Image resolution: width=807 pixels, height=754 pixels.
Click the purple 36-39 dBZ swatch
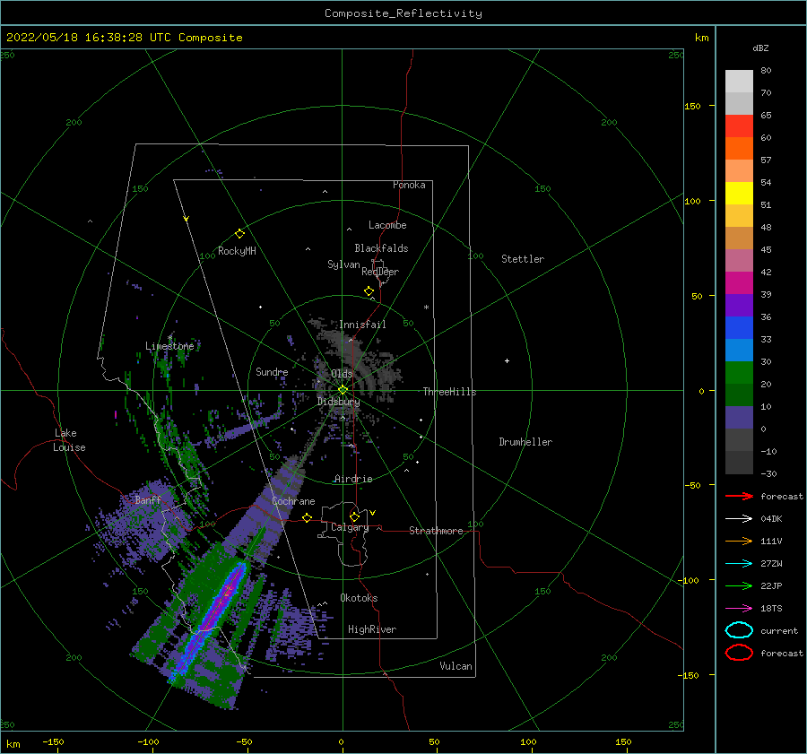(x=739, y=305)
